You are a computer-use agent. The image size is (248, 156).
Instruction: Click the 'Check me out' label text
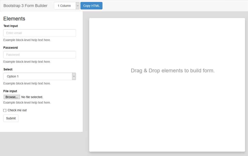click(17, 110)
